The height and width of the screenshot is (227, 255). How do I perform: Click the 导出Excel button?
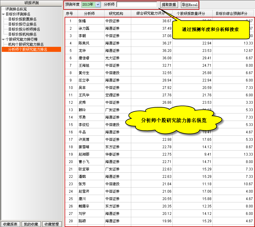[x=190, y=5]
